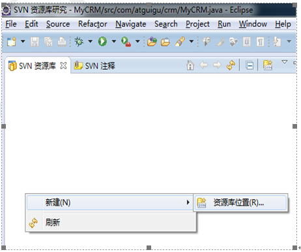Select 新建(N) in the context menu
The width and height of the screenshot is (301, 252).
(109, 202)
